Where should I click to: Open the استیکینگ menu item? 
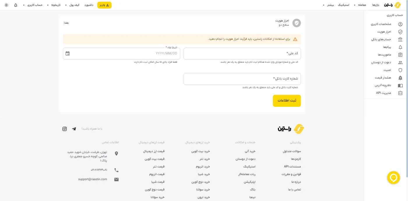(x=344, y=5)
